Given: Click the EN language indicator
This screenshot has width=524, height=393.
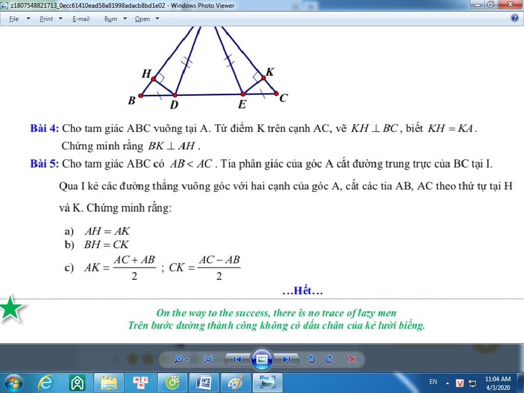Looking at the screenshot, I should click(433, 382).
